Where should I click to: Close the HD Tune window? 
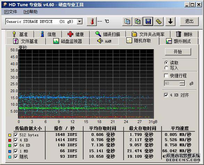click(x=199, y=5)
